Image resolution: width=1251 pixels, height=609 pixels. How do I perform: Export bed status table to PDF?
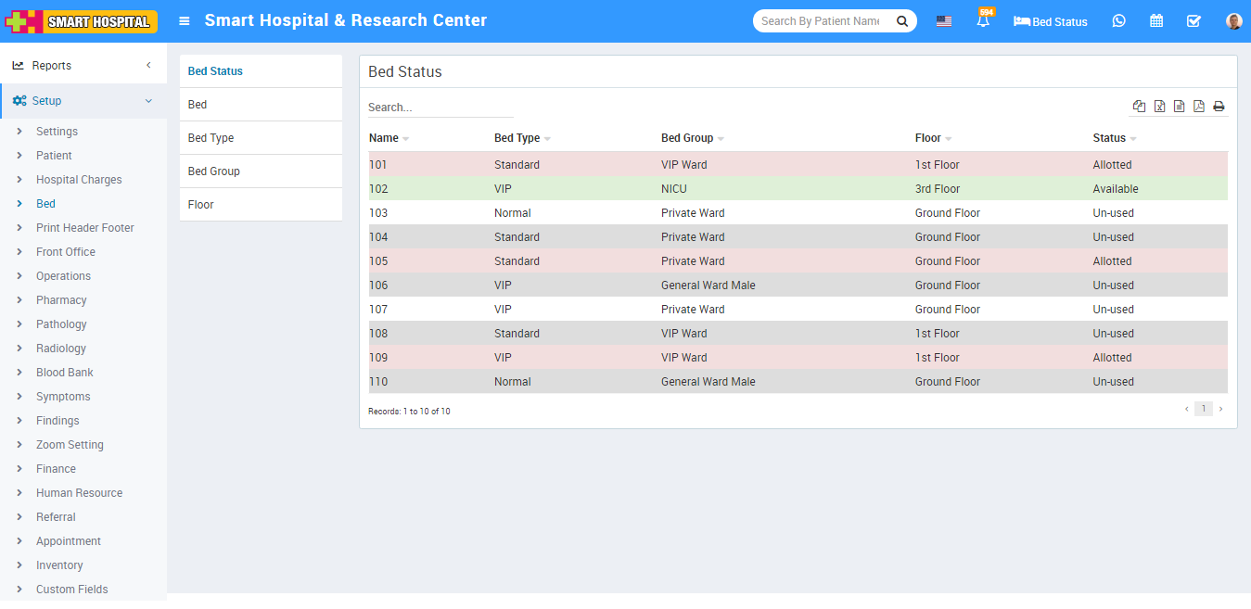coord(1199,107)
